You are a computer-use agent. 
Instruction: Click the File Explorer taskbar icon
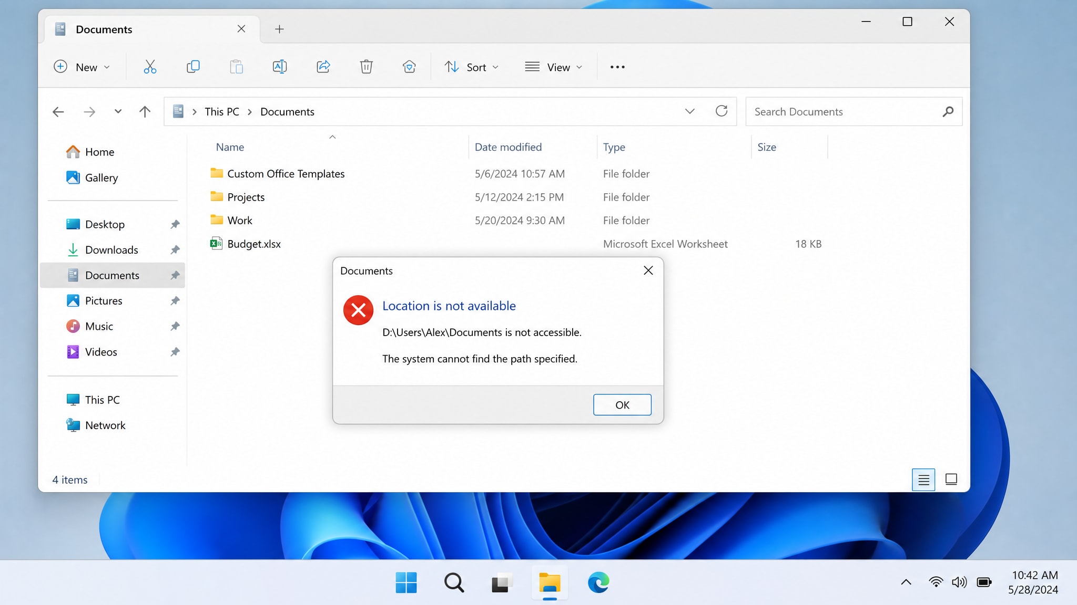pyautogui.click(x=550, y=582)
